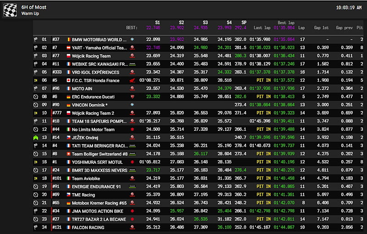The image size is (367, 234).
Task: Click the green Kawasaki logo on WEBIKE SRC row
Action: pos(132,64)
